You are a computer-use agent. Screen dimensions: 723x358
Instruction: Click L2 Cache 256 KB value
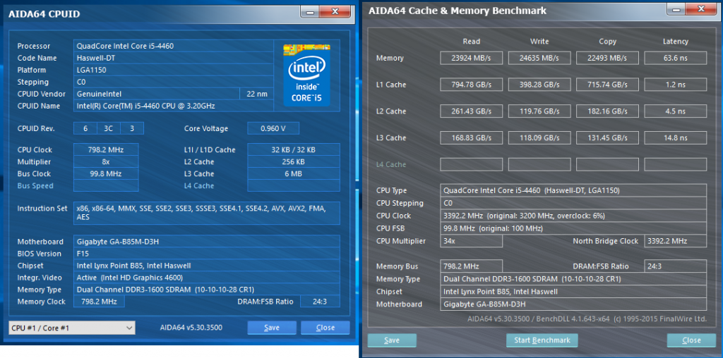pos(294,162)
